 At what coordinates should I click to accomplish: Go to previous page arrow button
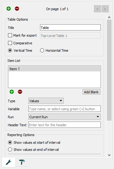tap(97, 9)
